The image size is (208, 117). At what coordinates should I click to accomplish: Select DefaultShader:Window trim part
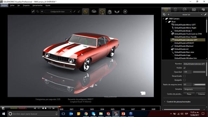click(186, 58)
